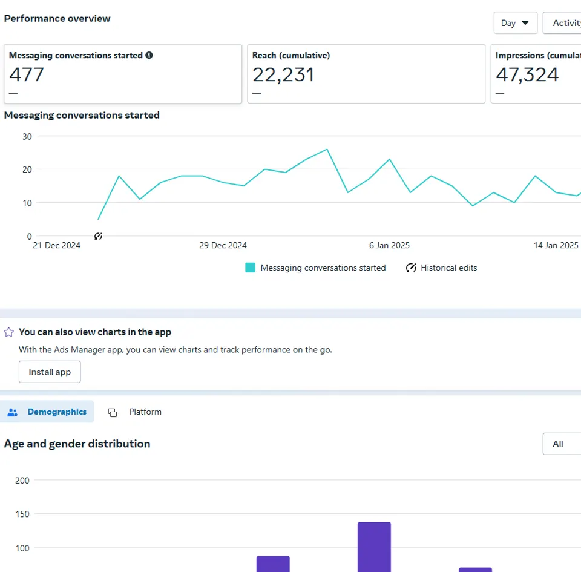Click the teal legend swatch for Messaging conversations
Screen dimensions: 581x572
(250, 268)
